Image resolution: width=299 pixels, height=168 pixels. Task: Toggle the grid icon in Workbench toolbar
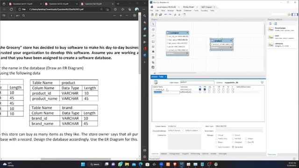[x=179, y=14]
